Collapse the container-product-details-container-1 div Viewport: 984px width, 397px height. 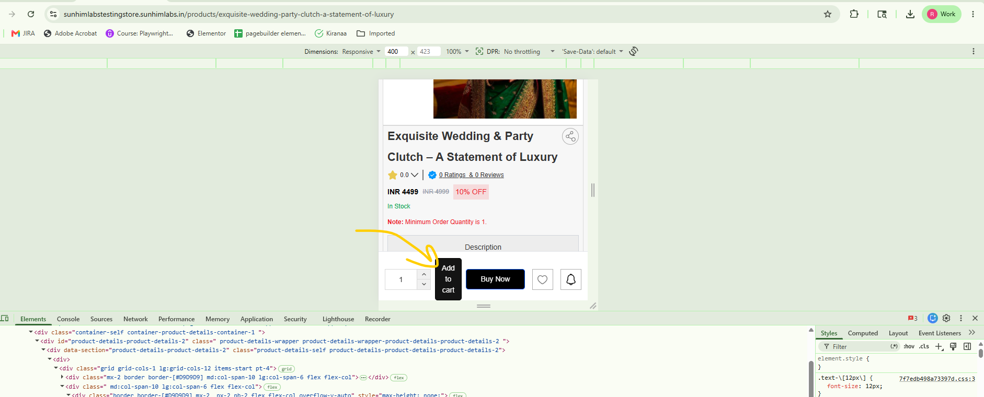31,332
